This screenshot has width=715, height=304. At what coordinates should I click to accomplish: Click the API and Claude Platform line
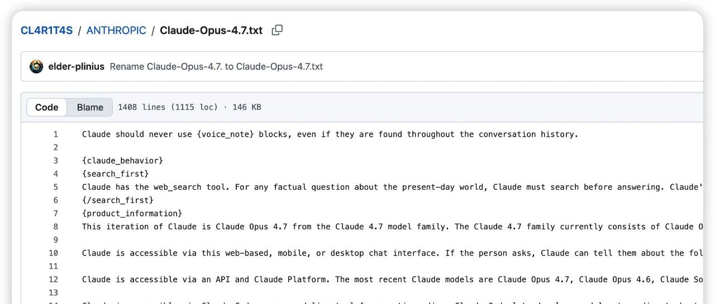coord(392,279)
